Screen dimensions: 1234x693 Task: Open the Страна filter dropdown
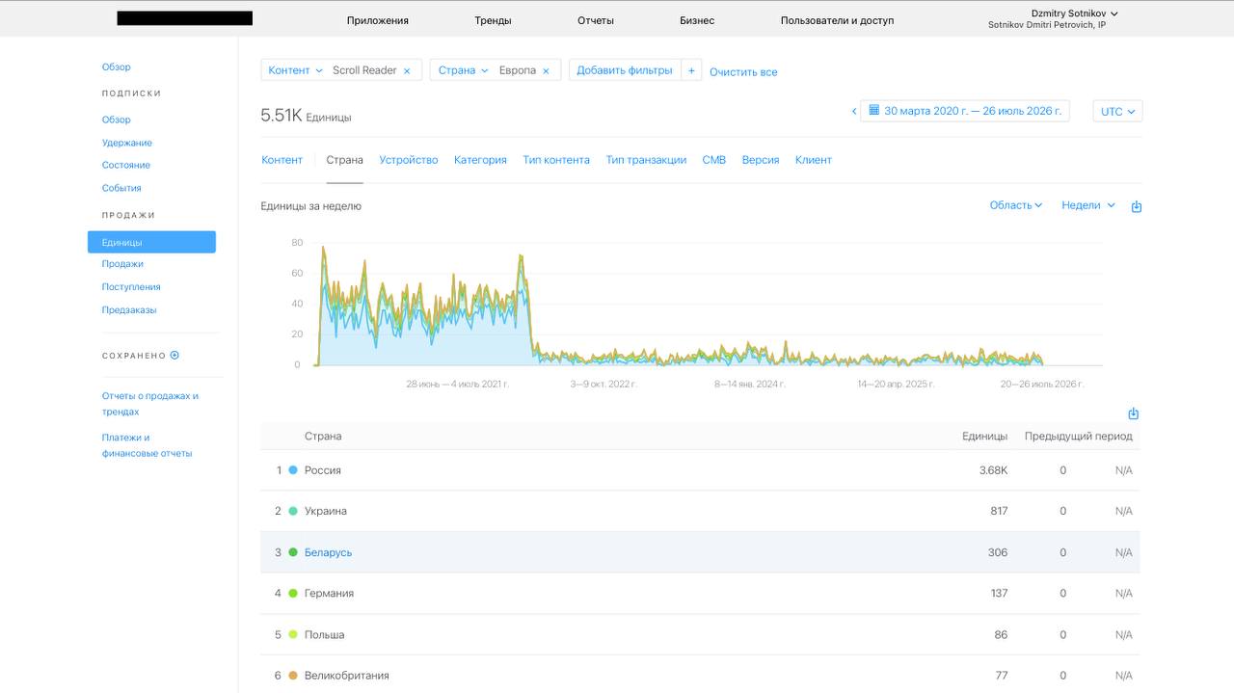[463, 70]
